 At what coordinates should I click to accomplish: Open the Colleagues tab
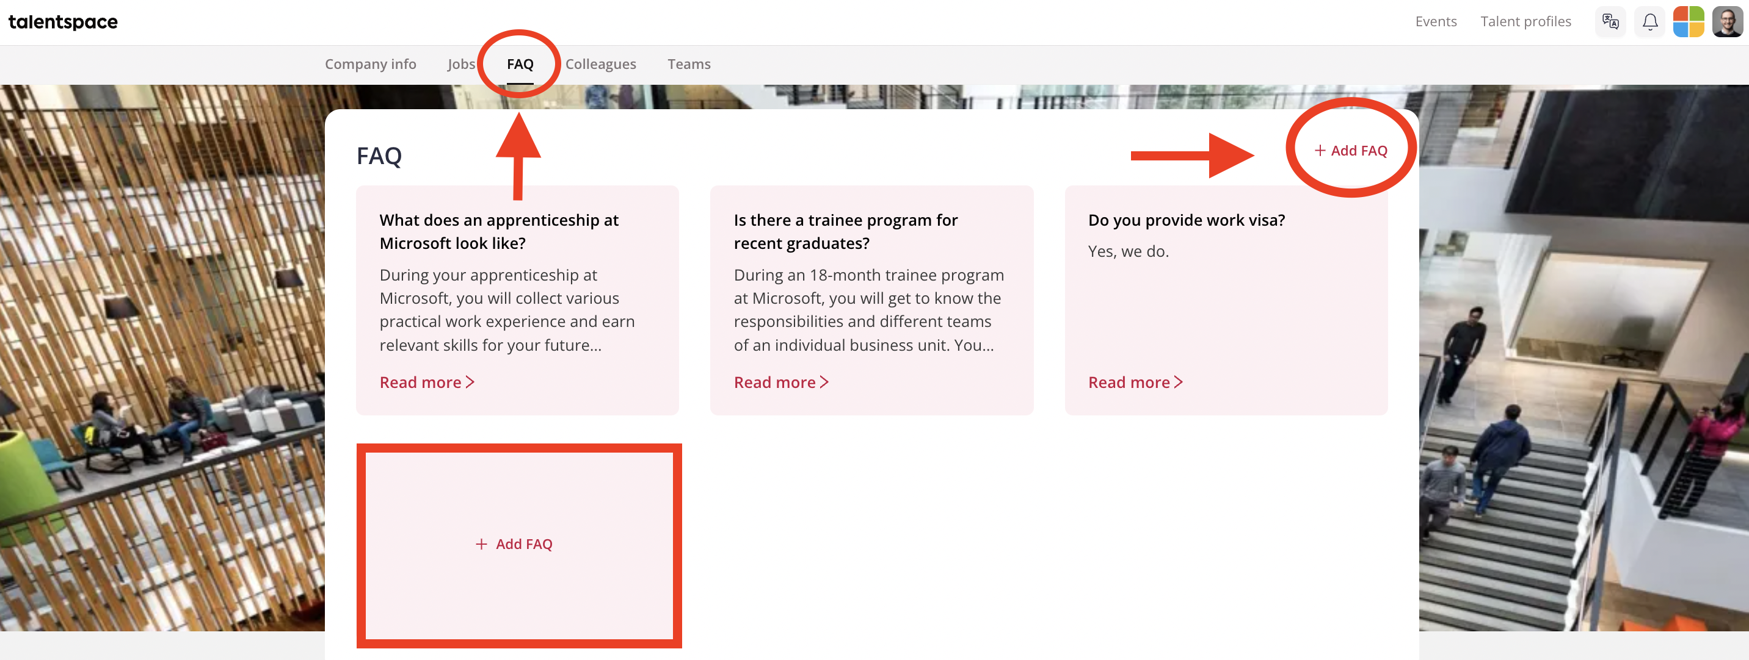click(x=600, y=64)
